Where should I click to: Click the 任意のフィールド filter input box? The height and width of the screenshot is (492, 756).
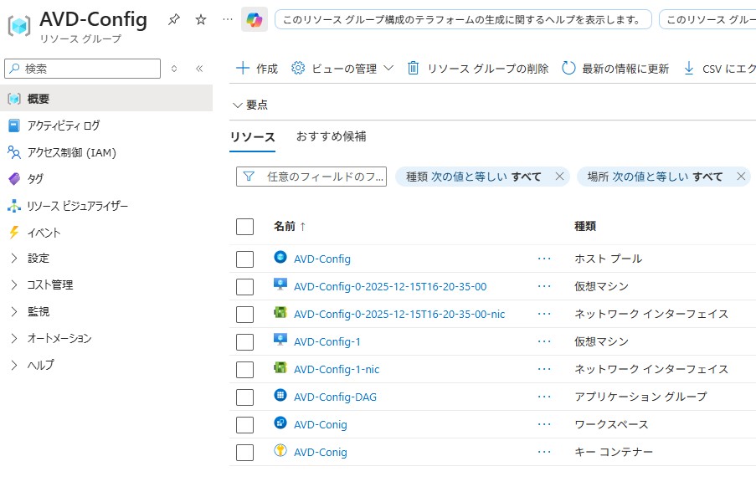(321, 177)
